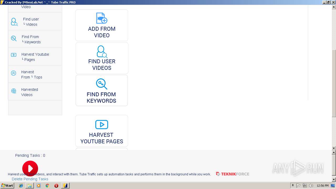Click the FIND FROM KEYWORDS tile
This screenshot has width=336, height=189.
(102, 91)
